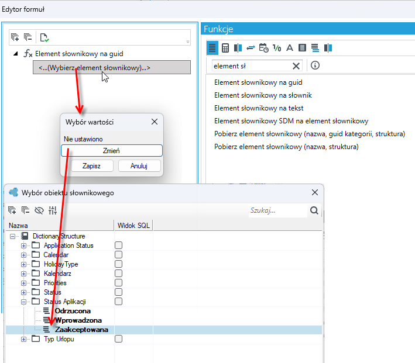Select the all-functions list icon highlighted blue
415x363 pixels.
point(212,48)
